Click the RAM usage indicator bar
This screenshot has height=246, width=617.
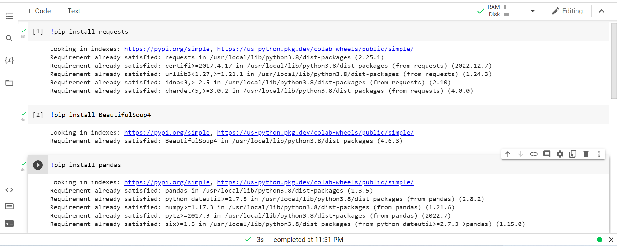514,6
